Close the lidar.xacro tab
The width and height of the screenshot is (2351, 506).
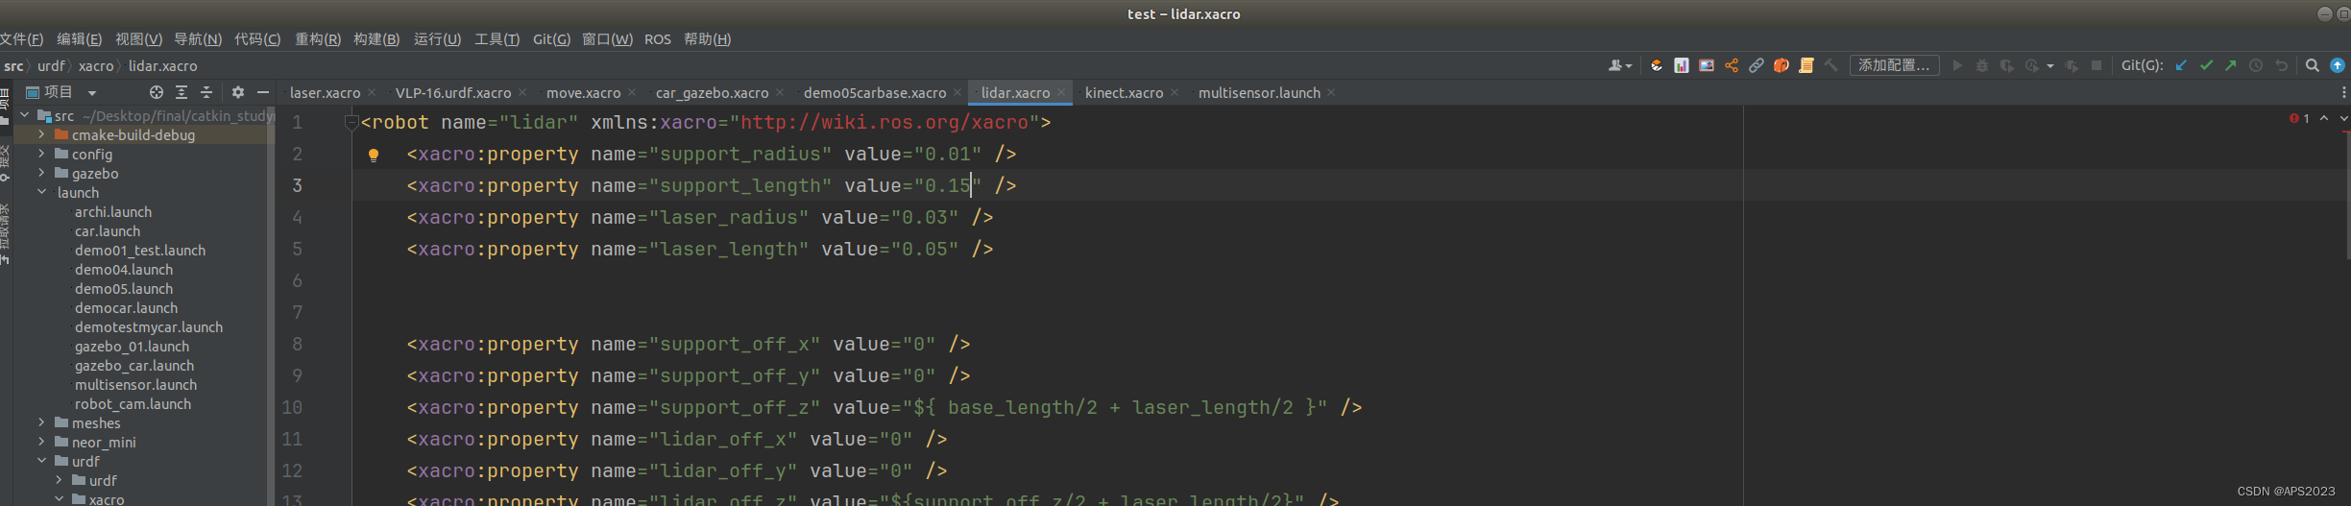[x=1061, y=92]
